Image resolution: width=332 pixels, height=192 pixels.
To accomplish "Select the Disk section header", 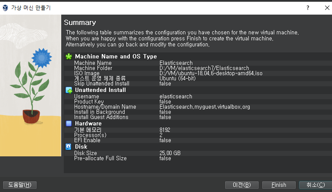I will click(81, 146).
